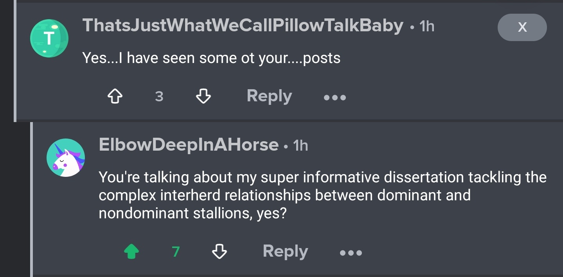Downvote ElbowDeepInAHorse's comment
Screen dimensions: 563x277
coord(219,252)
